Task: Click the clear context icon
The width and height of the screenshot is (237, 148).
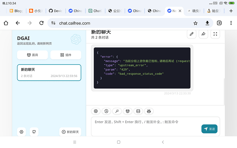Action: tap(138, 111)
